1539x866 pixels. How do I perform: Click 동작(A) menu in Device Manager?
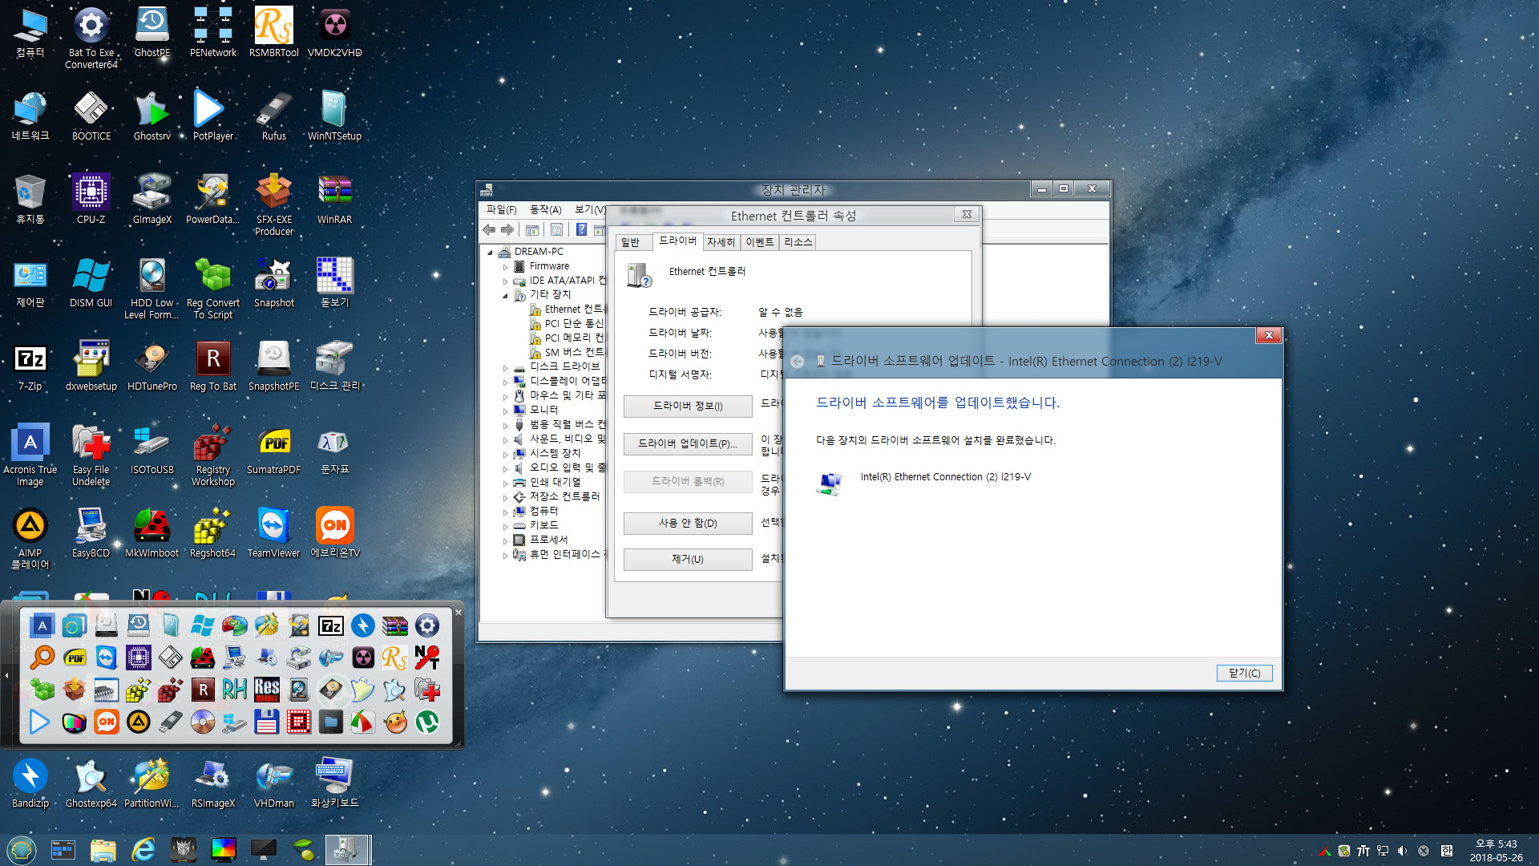pos(540,208)
